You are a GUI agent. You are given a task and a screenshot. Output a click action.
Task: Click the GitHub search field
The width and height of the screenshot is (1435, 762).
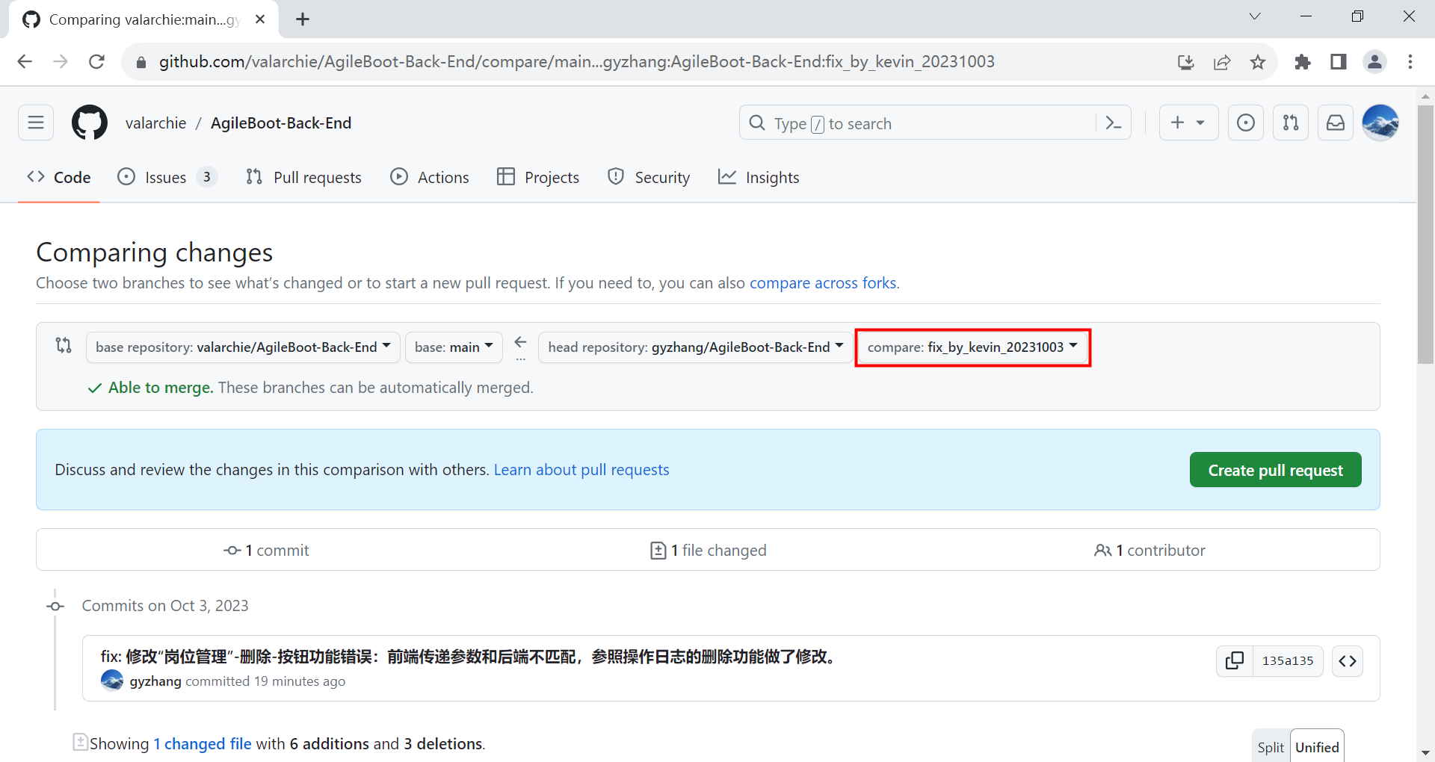919,123
